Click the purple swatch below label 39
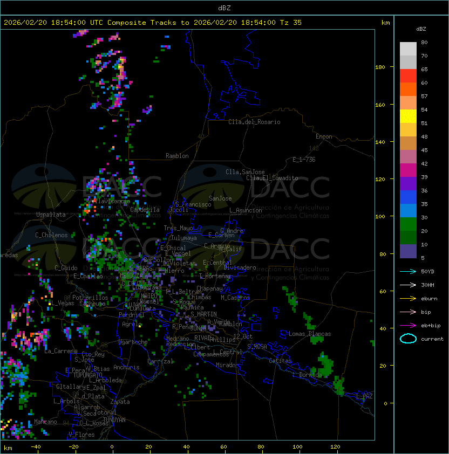The image size is (449, 454). (x=408, y=183)
